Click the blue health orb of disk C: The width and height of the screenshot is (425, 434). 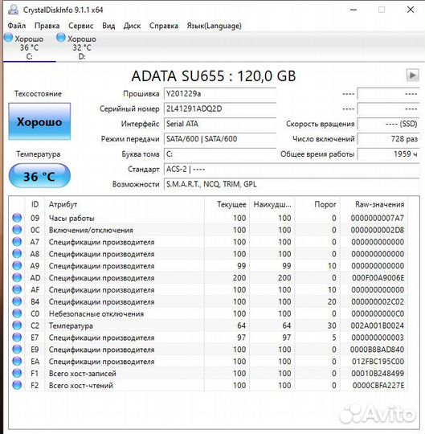tap(8, 37)
